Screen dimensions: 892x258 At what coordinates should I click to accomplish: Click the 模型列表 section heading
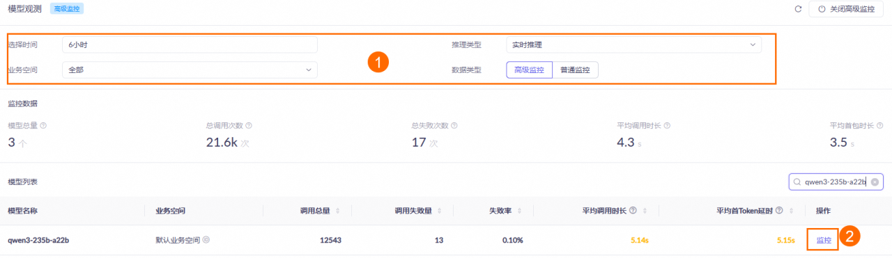pos(22,182)
